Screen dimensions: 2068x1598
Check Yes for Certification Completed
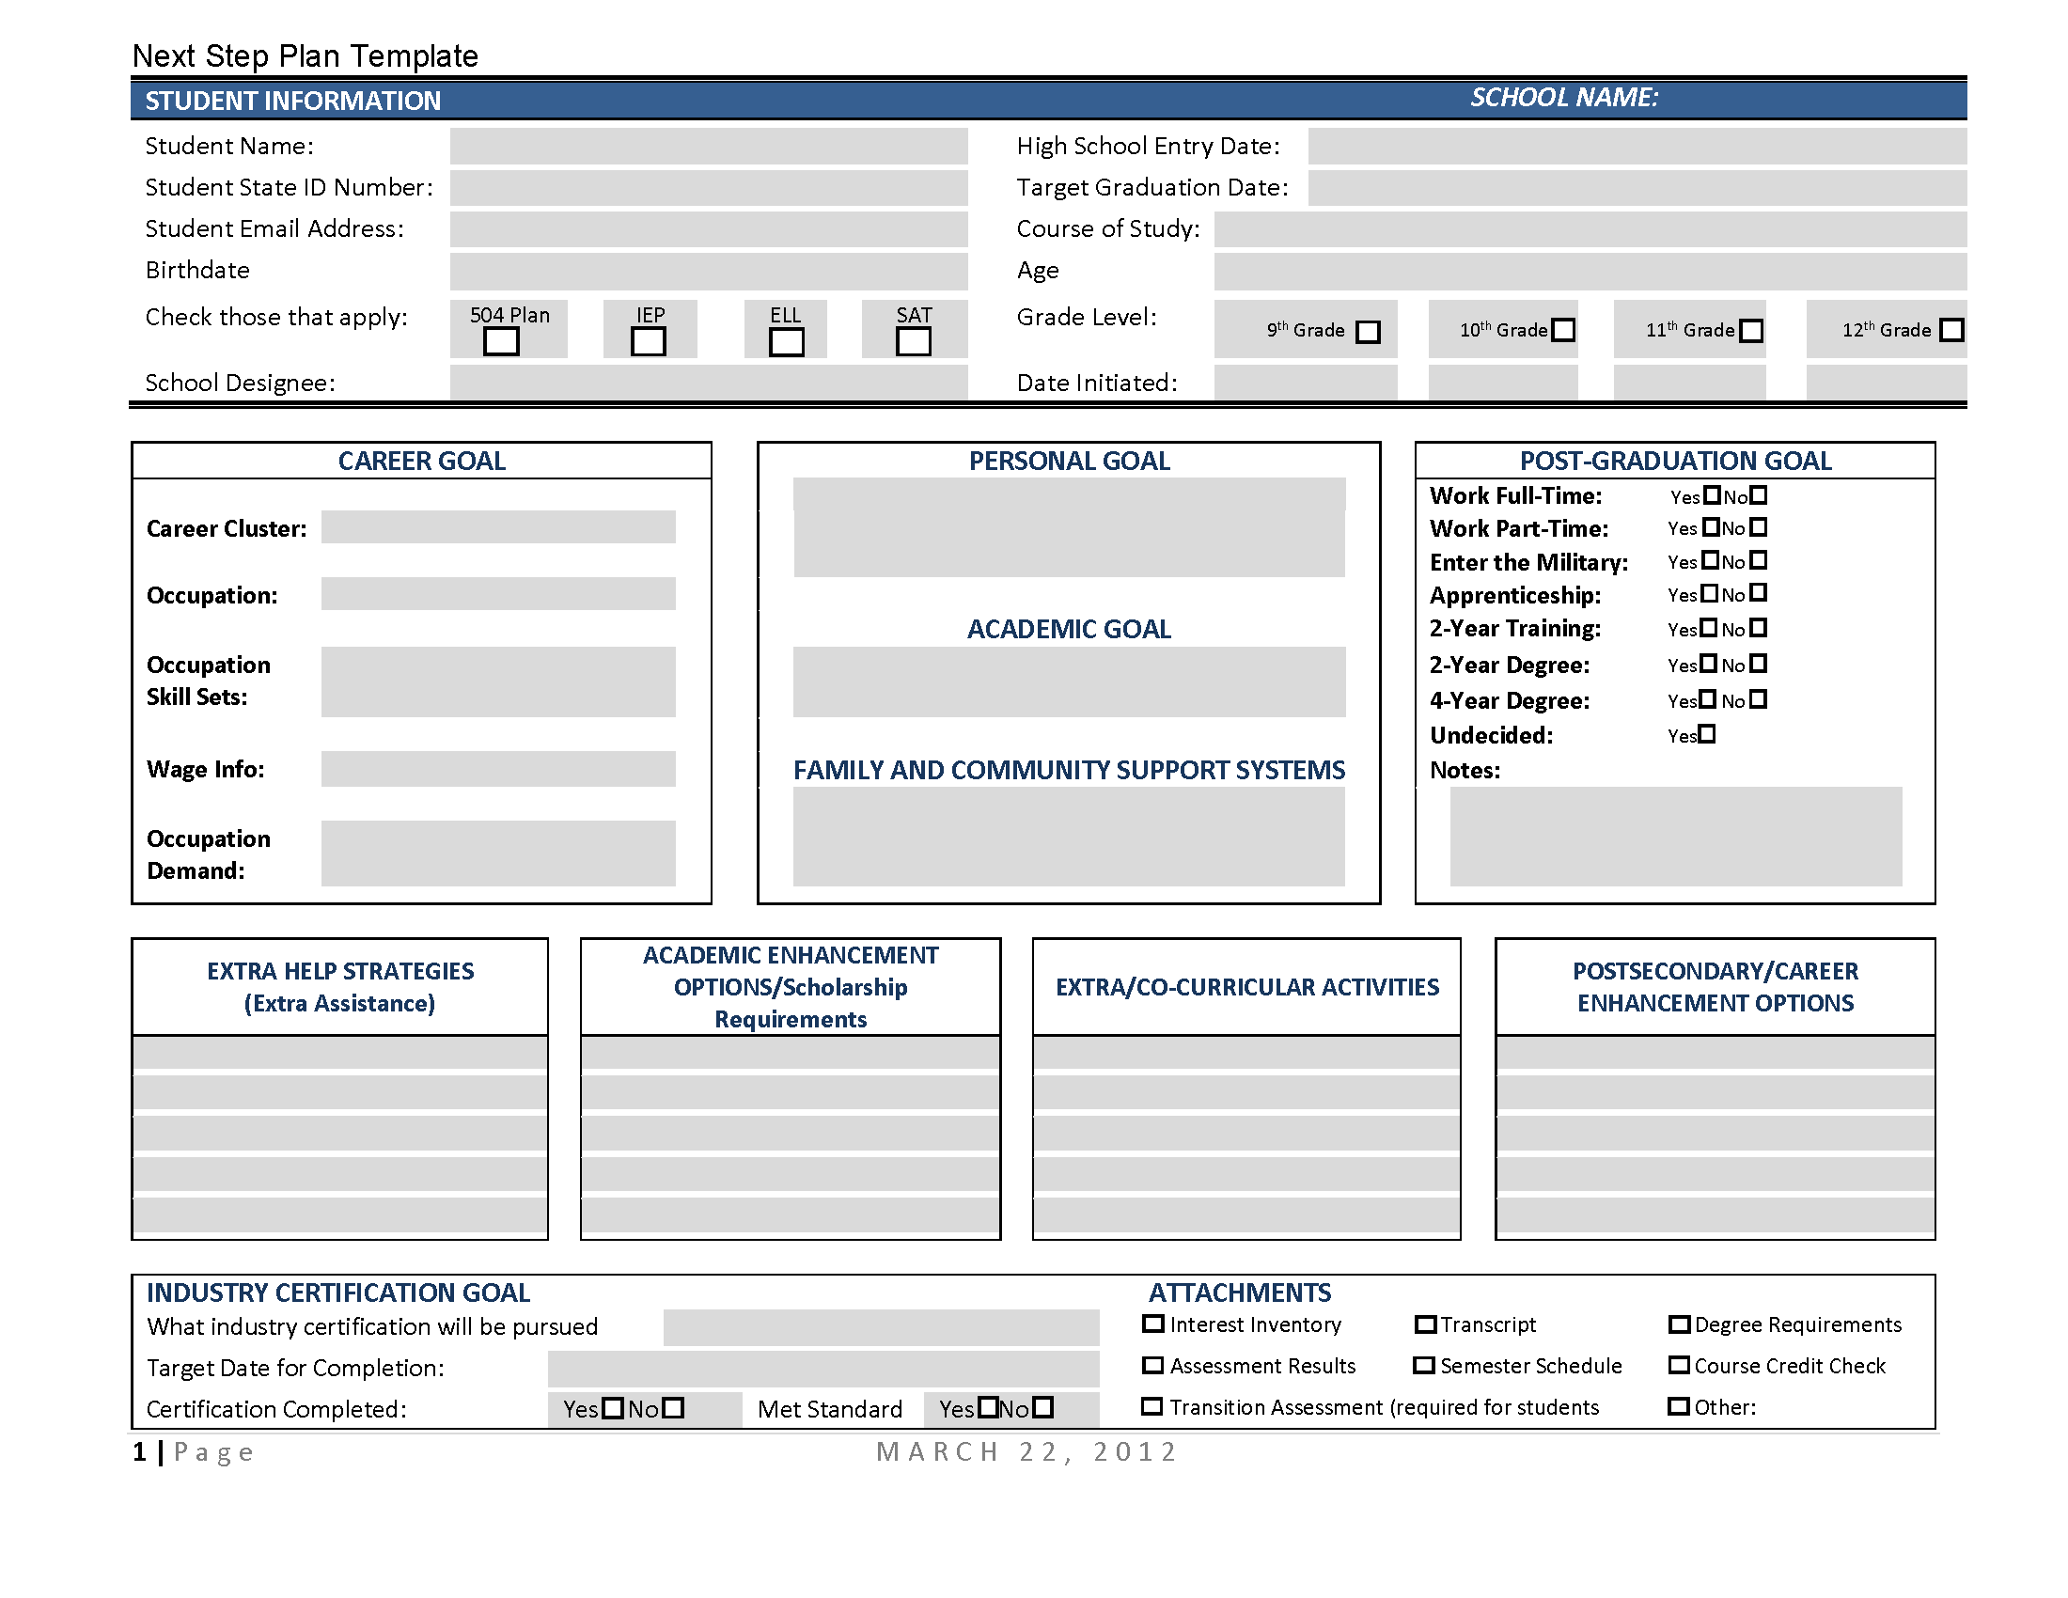(613, 1408)
